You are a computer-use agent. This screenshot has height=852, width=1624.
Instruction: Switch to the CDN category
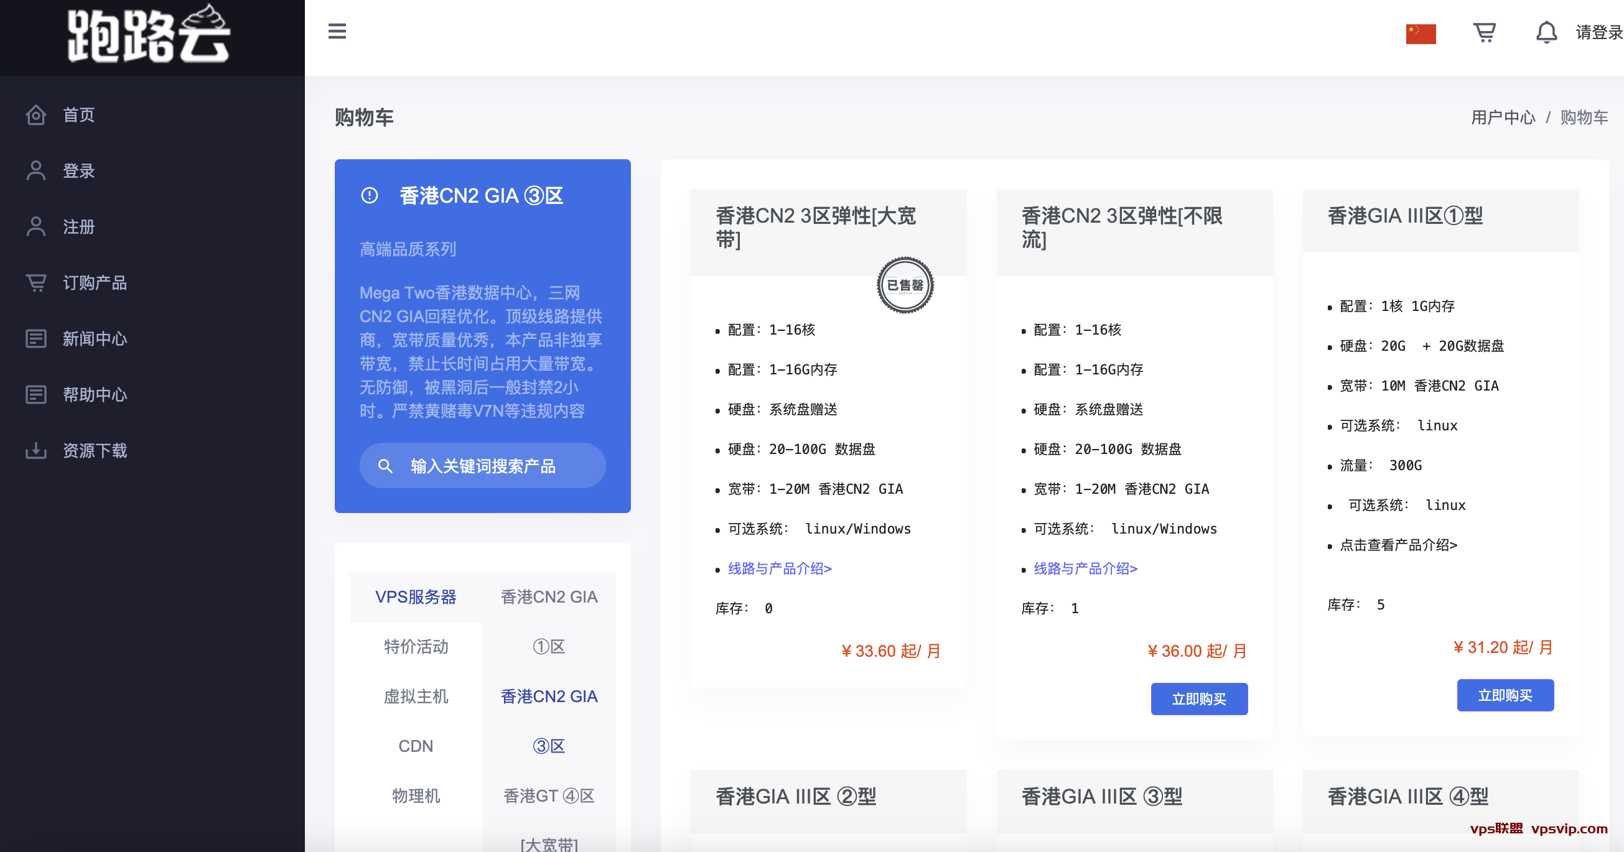416,746
